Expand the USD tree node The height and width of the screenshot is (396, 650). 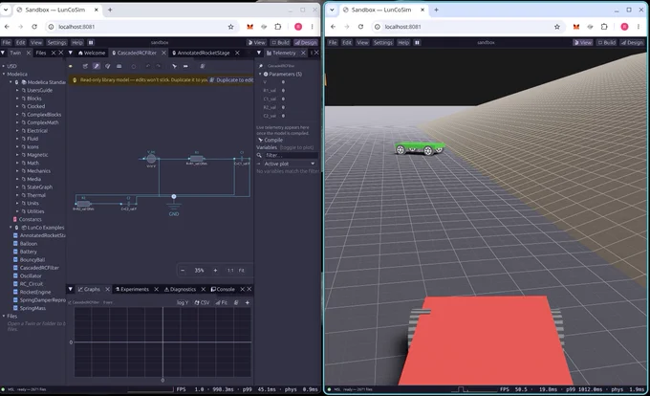click(4, 66)
